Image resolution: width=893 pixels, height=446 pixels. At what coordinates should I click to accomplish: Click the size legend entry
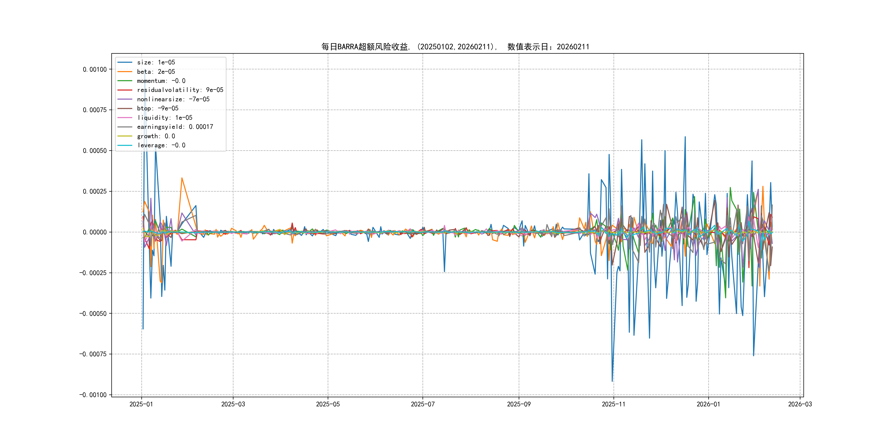click(x=156, y=62)
